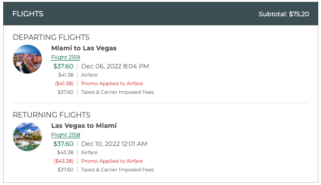Click the green $37.60 price under Flight 2158
Image resolution: width=321 pixels, height=185 pixels.
pyautogui.click(x=63, y=144)
